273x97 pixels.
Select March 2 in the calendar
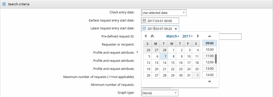point(180,50)
